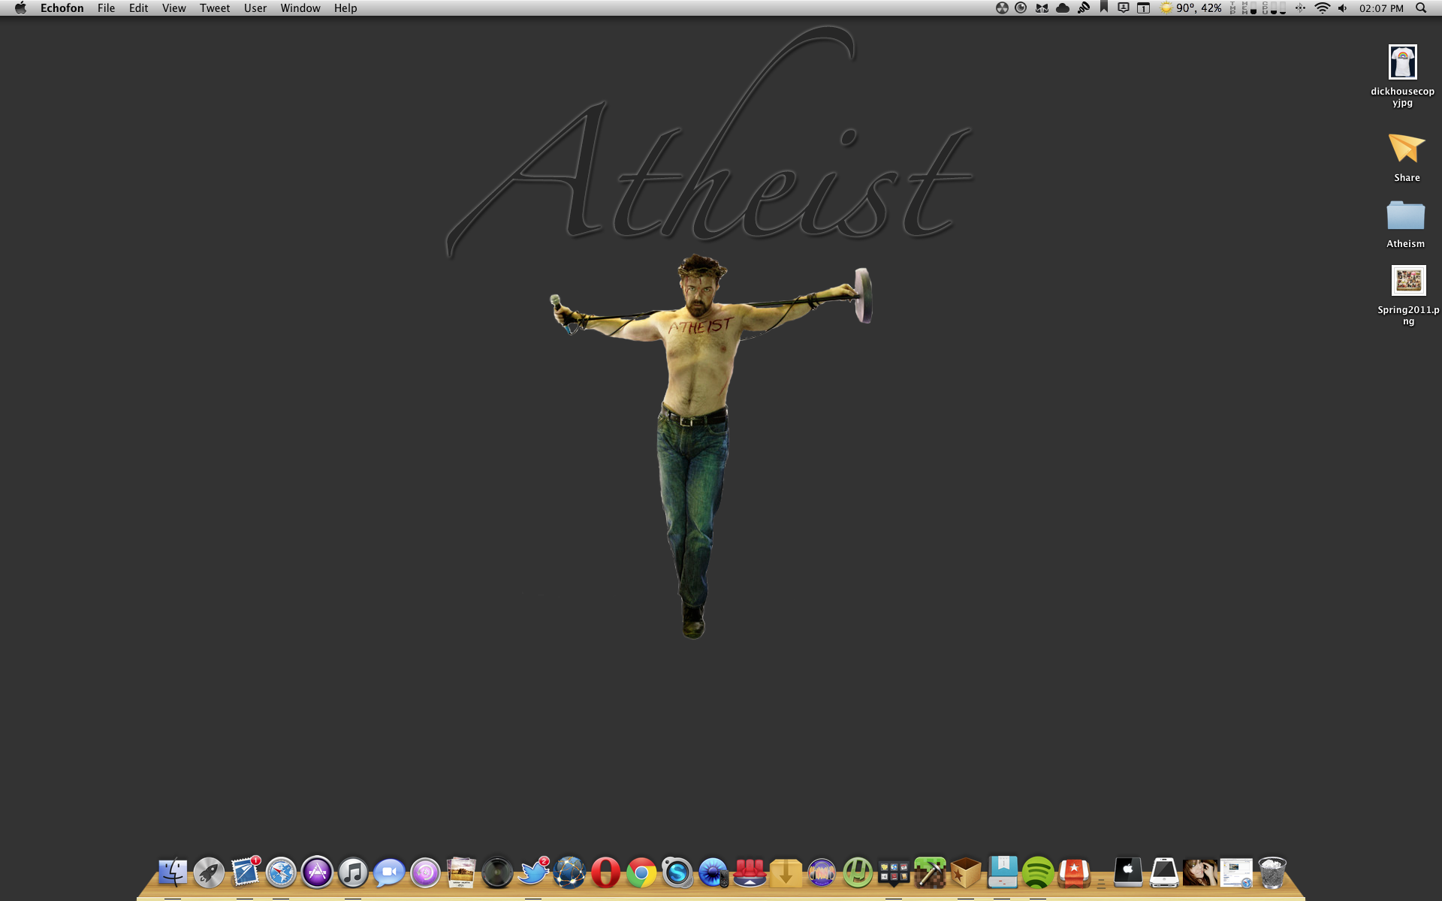Open the User menu in menu bar
The image size is (1442, 901).
(x=255, y=8)
